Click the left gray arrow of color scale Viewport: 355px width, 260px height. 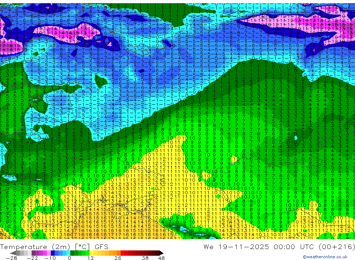tap(13, 253)
